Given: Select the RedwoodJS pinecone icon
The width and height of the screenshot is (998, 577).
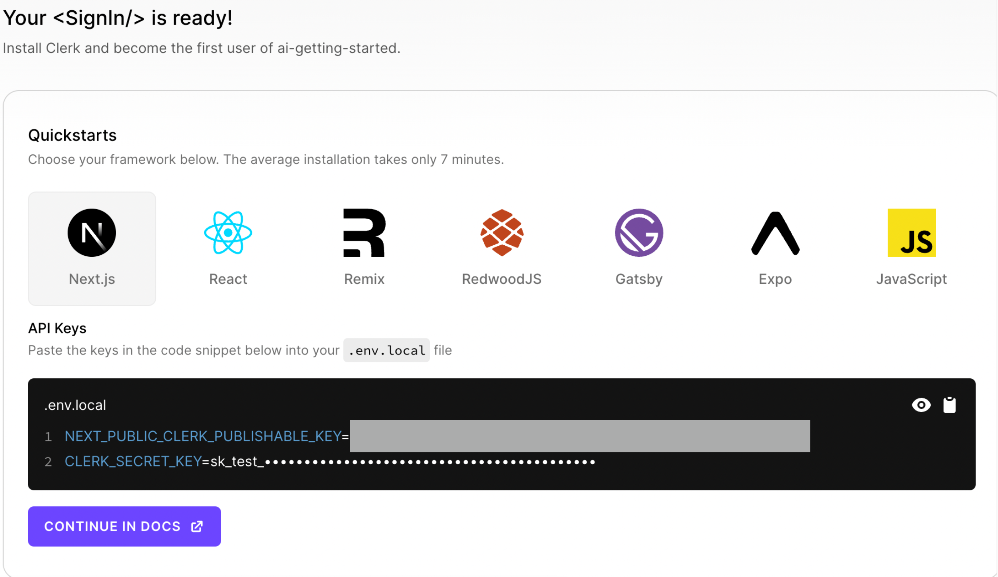Looking at the screenshot, I should coord(502,233).
